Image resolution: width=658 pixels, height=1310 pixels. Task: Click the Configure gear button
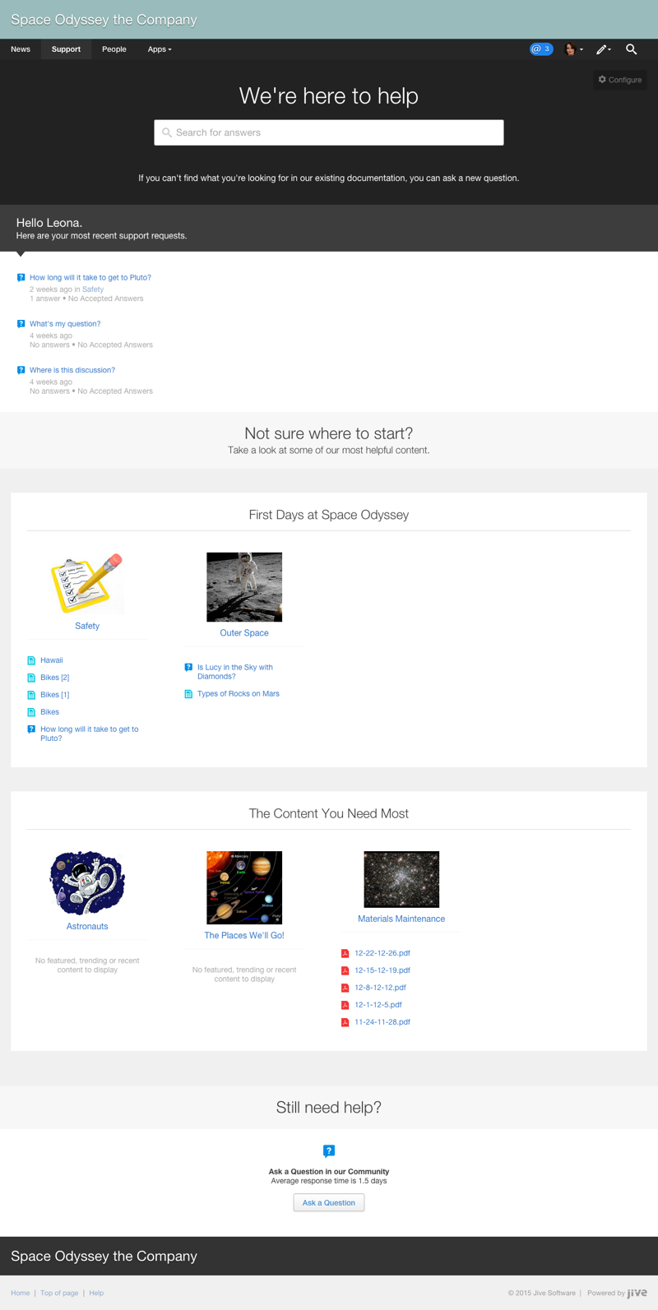(x=620, y=80)
